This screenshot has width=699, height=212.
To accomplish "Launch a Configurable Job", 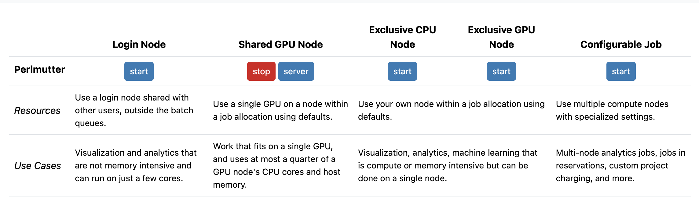I will pos(620,71).
